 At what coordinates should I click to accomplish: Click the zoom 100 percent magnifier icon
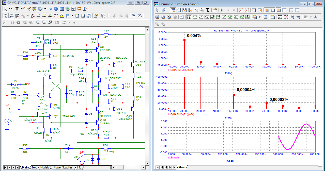[50, 23]
